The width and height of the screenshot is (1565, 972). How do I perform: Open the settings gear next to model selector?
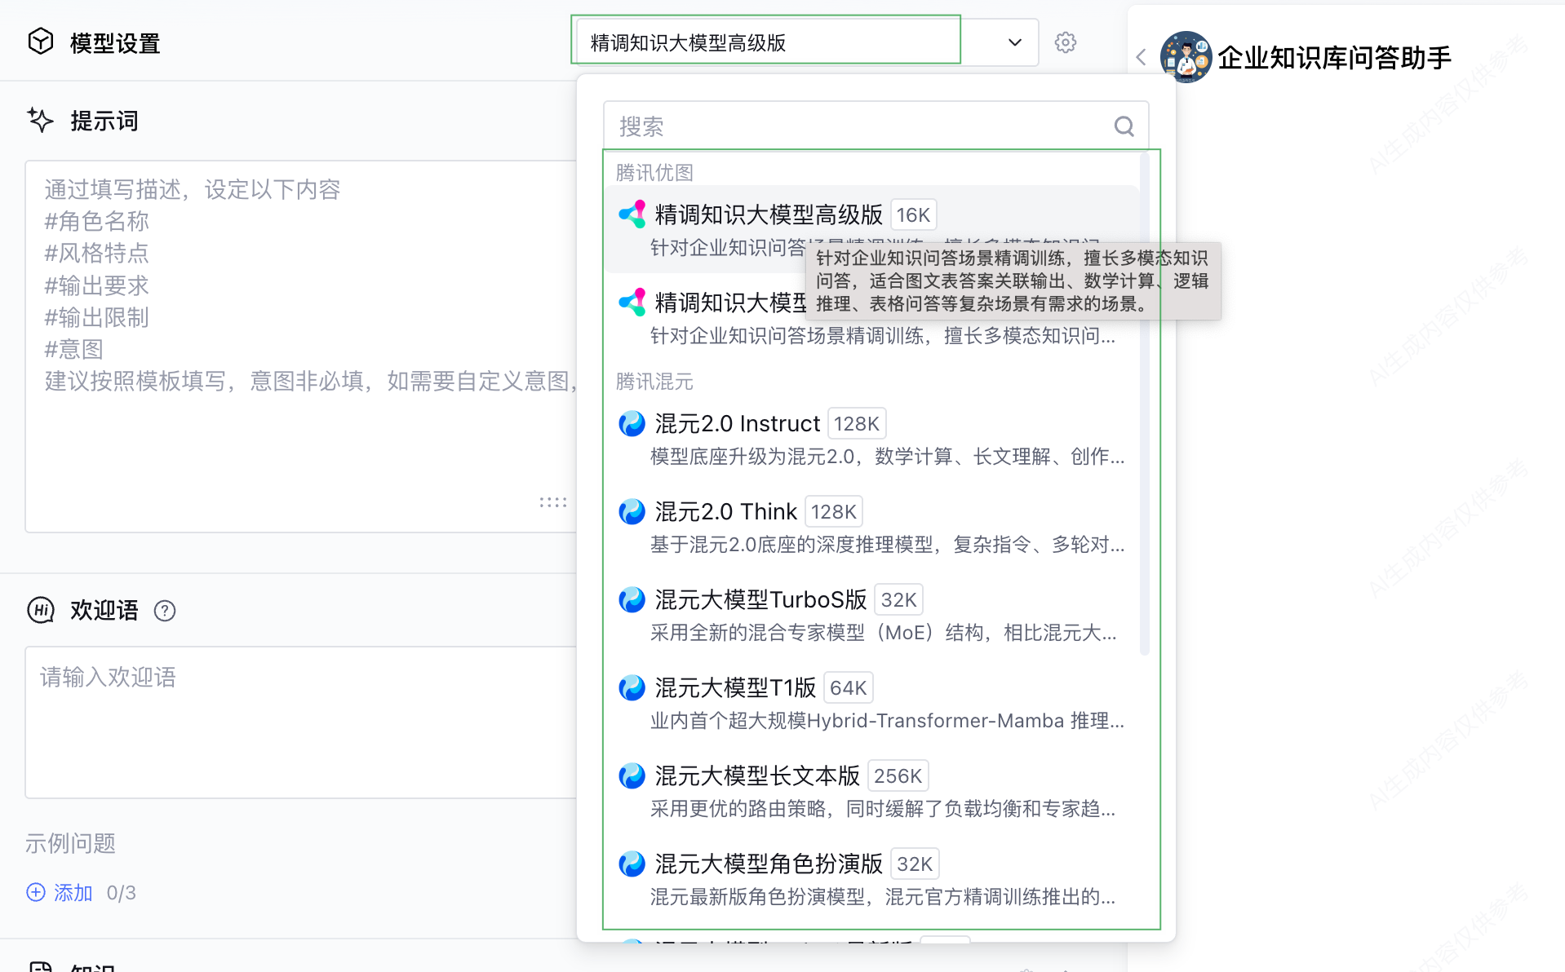click(1066, 42)
